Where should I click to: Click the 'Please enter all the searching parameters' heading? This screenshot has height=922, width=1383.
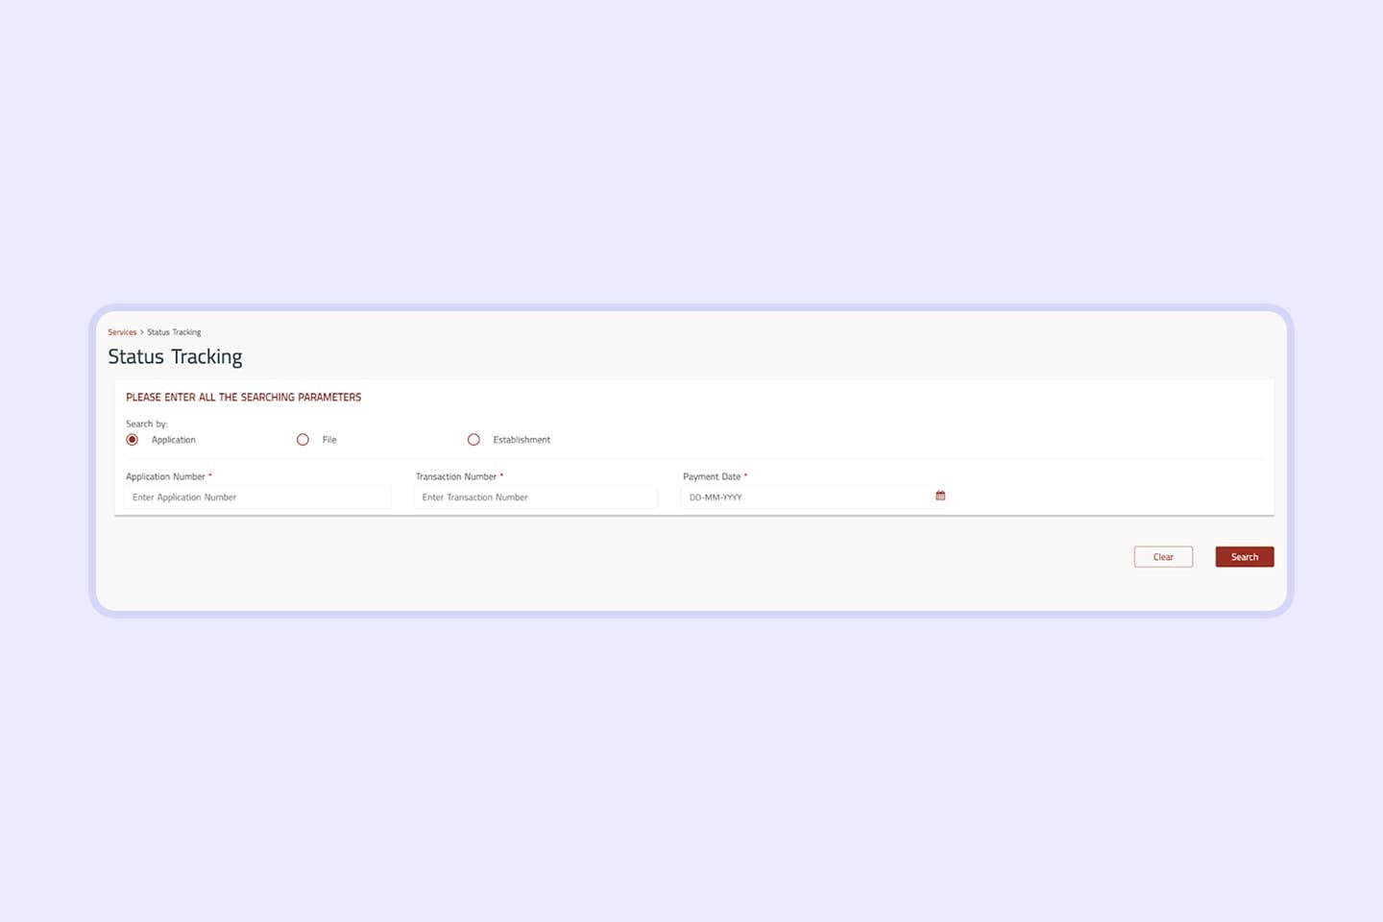pos(243,398)
